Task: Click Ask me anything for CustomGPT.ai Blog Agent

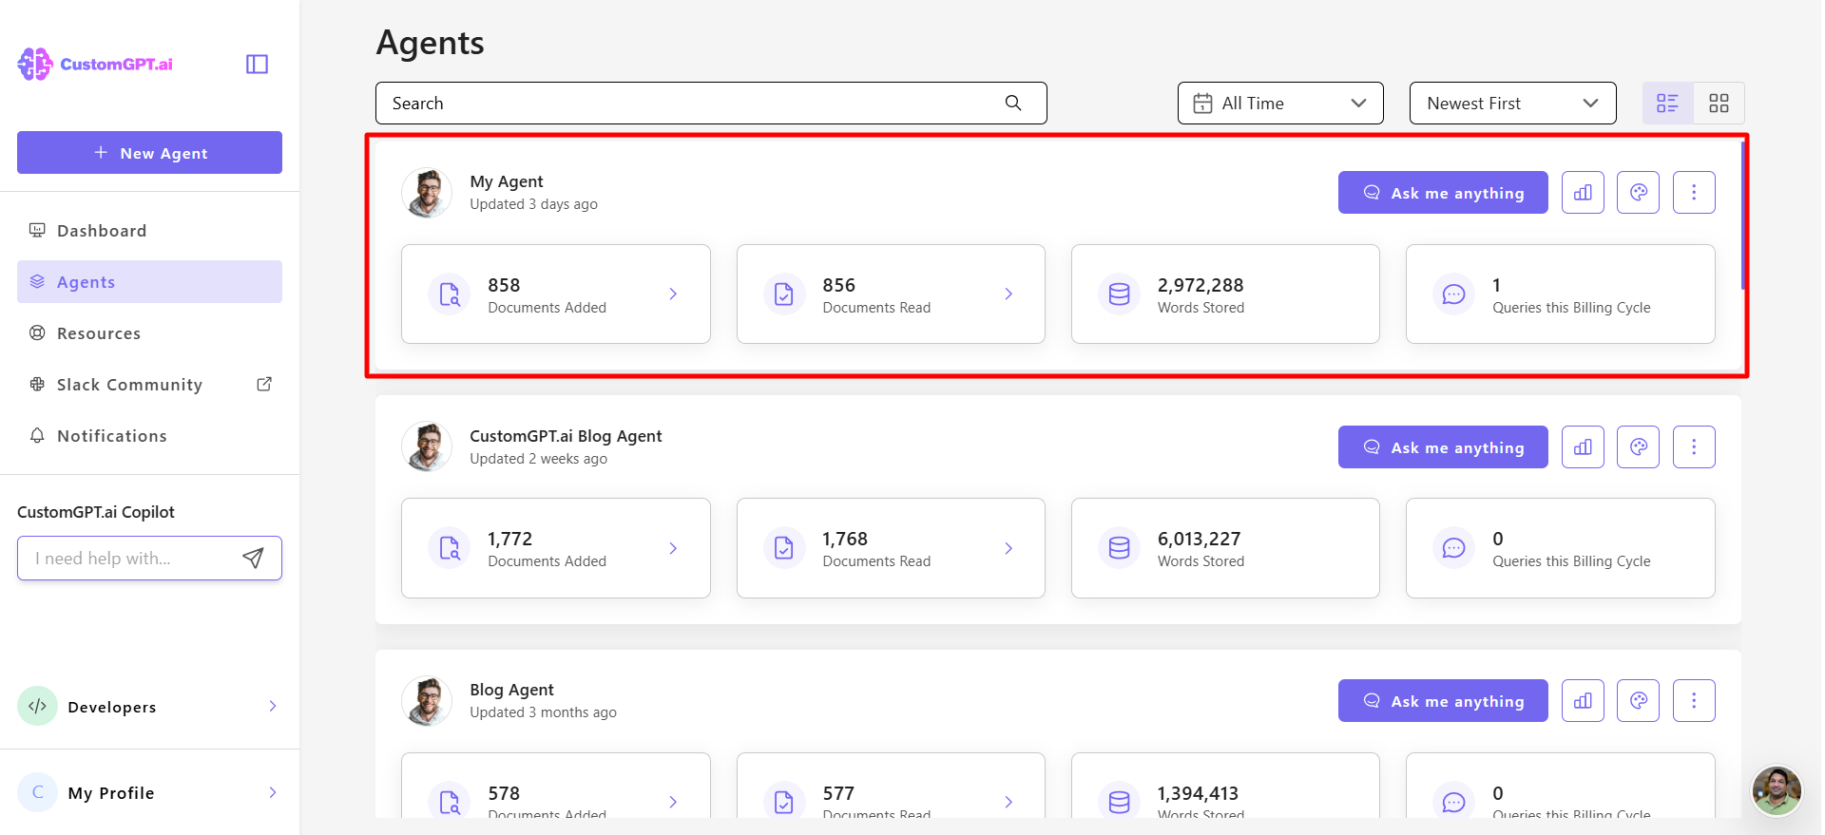Action: [x=1443, y=446]
